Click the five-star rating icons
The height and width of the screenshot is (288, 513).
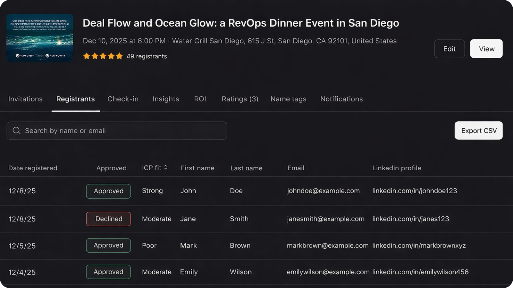pyautogui.click(x=103, y=56)
